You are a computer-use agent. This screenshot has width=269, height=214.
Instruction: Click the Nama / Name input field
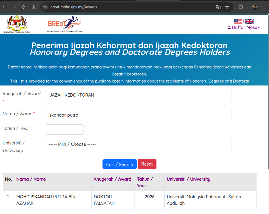click(138, 115)
